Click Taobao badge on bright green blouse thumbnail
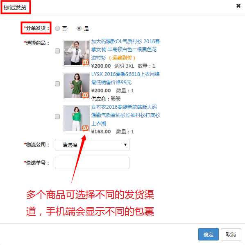The image size is (245, 245). point(85,128)
